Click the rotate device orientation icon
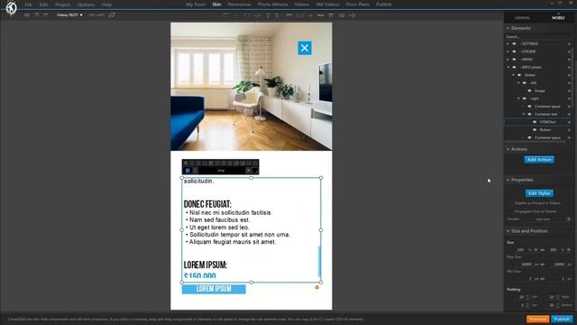577x325 pixels. (x=112, y=15)
